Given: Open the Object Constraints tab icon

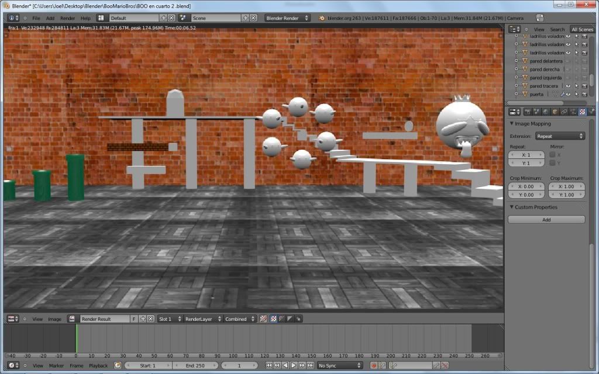Looking at the screenshot, I should point(564,112).
